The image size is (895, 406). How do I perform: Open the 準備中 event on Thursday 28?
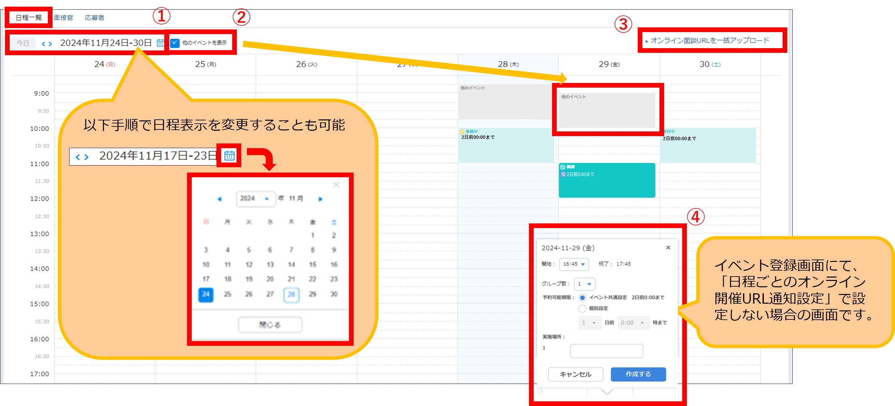tap(506, 145)
